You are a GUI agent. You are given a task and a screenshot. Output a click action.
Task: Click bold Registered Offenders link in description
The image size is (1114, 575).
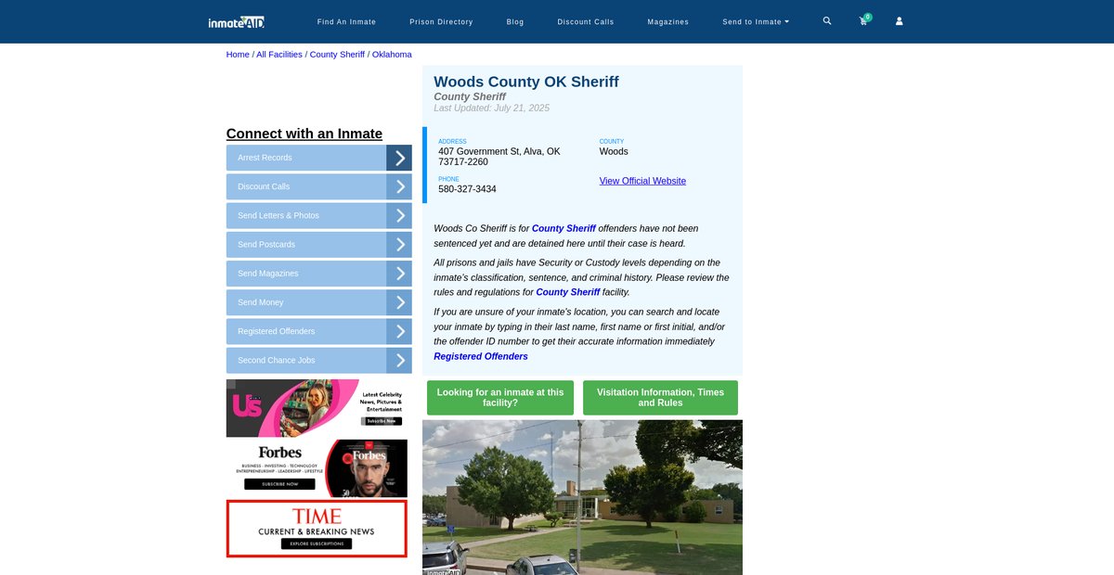pos(481,356)
